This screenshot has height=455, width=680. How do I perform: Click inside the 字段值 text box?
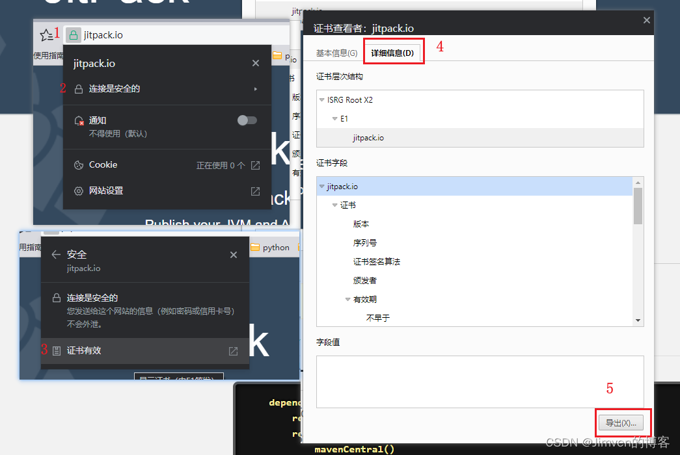coord(480,382)
